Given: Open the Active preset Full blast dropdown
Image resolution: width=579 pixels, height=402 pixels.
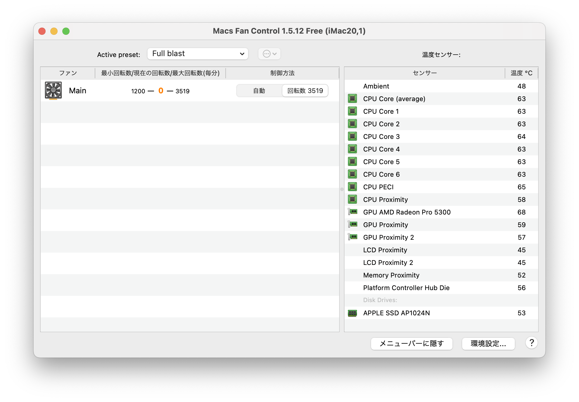Looking at the screenshot, I should click(198, 54).
